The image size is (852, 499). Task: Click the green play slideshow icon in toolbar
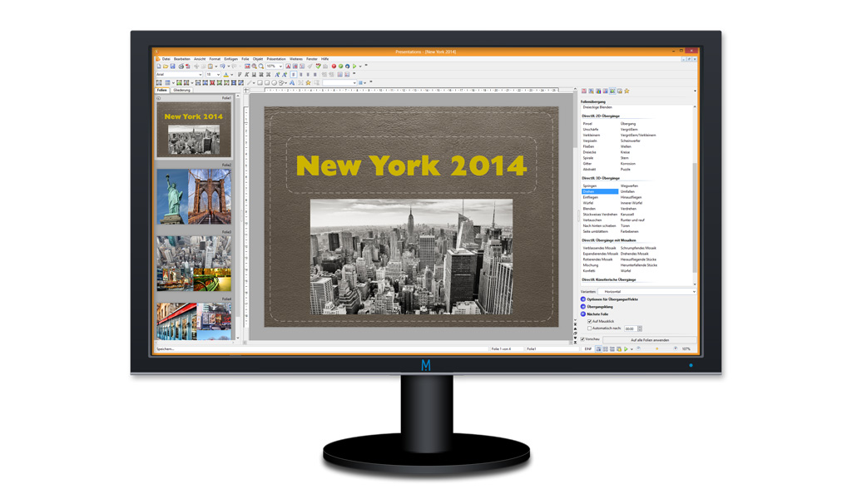tap(354, 67)
